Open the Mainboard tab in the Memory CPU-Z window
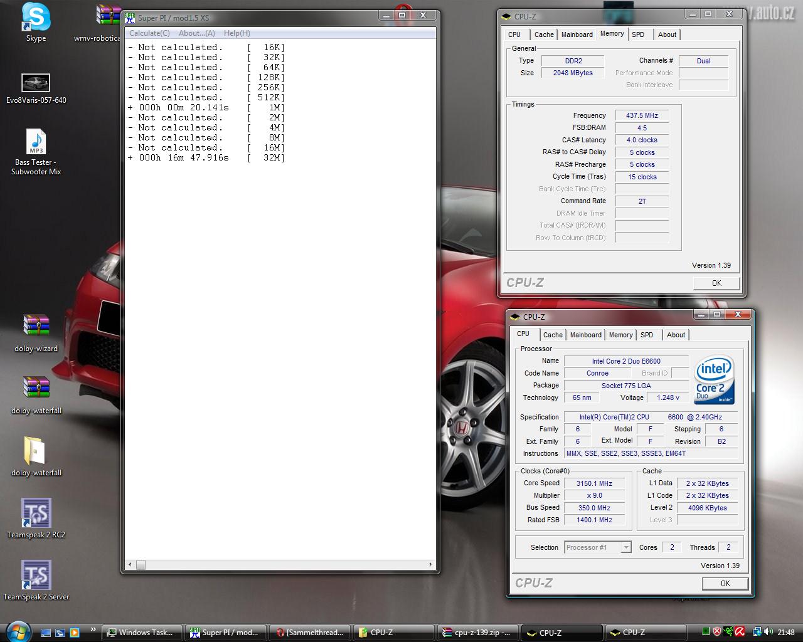Image resolution: width=803 pixels, height=642 pixels. coord(577,34)
